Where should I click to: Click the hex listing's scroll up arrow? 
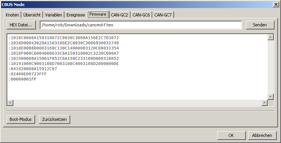(x=270, y=37)
